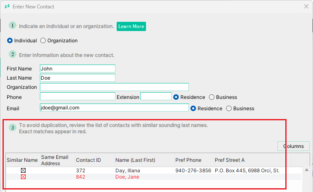Open the Learn More help button
The width and height of the screenshot is (313, 192).
tap(131, 26)
